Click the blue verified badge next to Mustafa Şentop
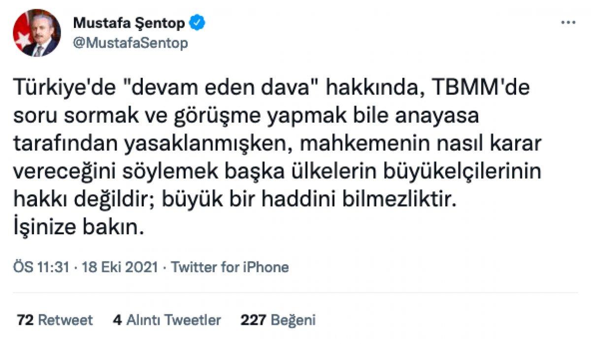591x344 pixels. (197, 22)
